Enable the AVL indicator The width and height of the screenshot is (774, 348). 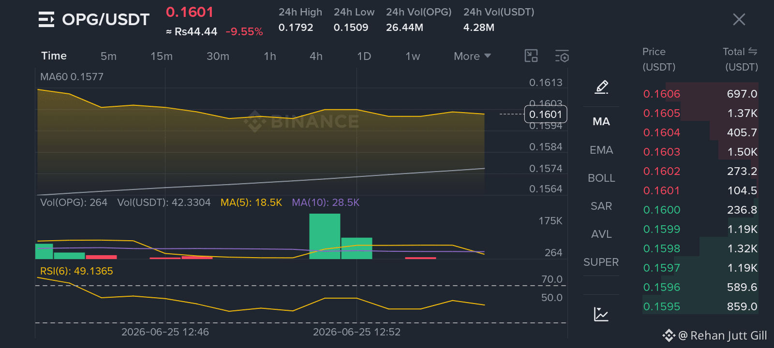point(601,234)
